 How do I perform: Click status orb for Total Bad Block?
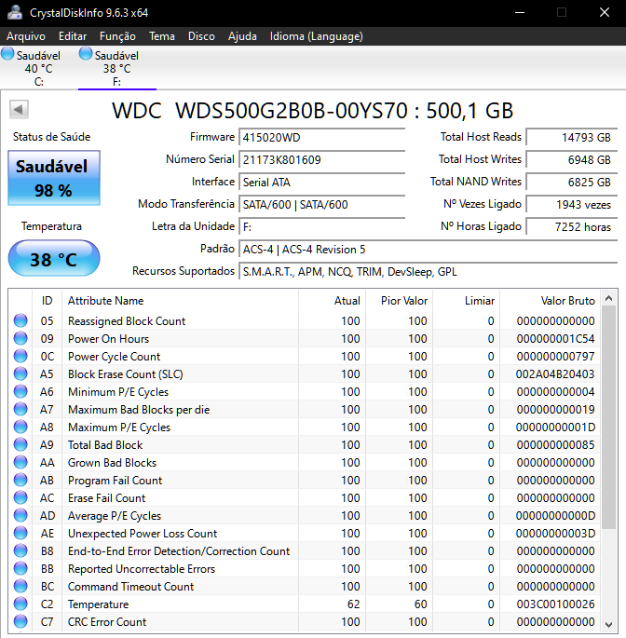20,444
